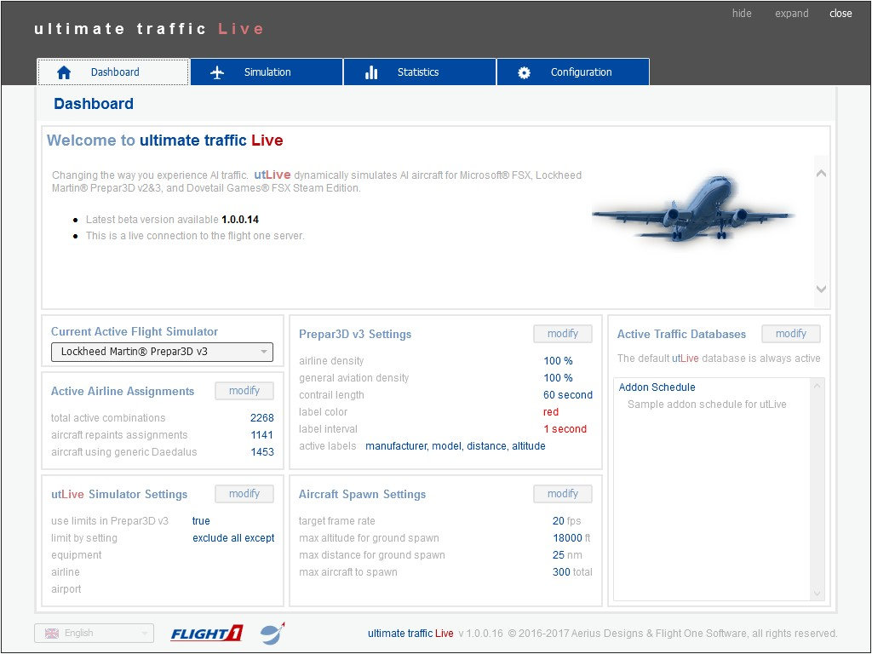Click label color value red
Screen dimensions: 872x654
[551, 412]
